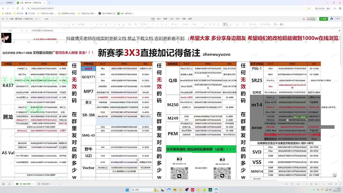The width and height of the screenshot is (343, 193).
Task: Click the green Share button
Action: 324,19
